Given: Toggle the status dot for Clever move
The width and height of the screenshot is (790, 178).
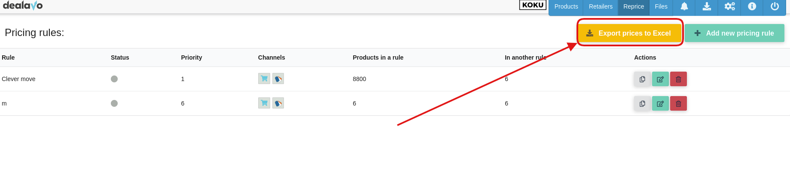Looking at the screenshot, I should pos(114,79).
